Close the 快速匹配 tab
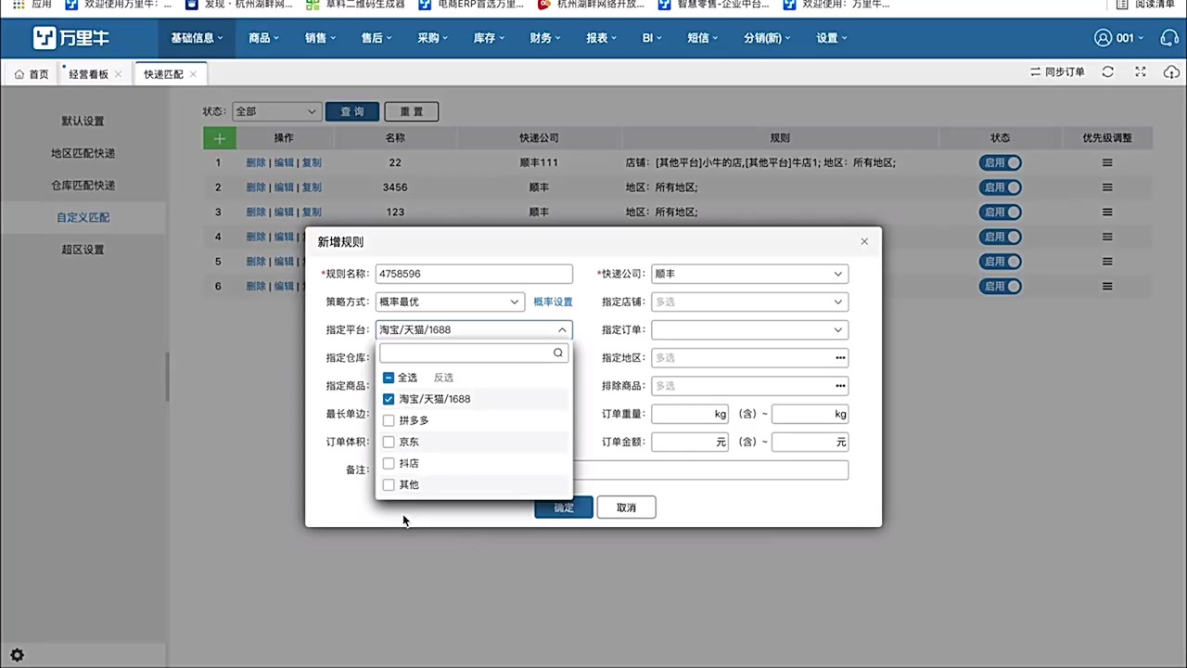The width and height of the screenshot is (1187, 668). pyautogui.click(x=193, y=74)
